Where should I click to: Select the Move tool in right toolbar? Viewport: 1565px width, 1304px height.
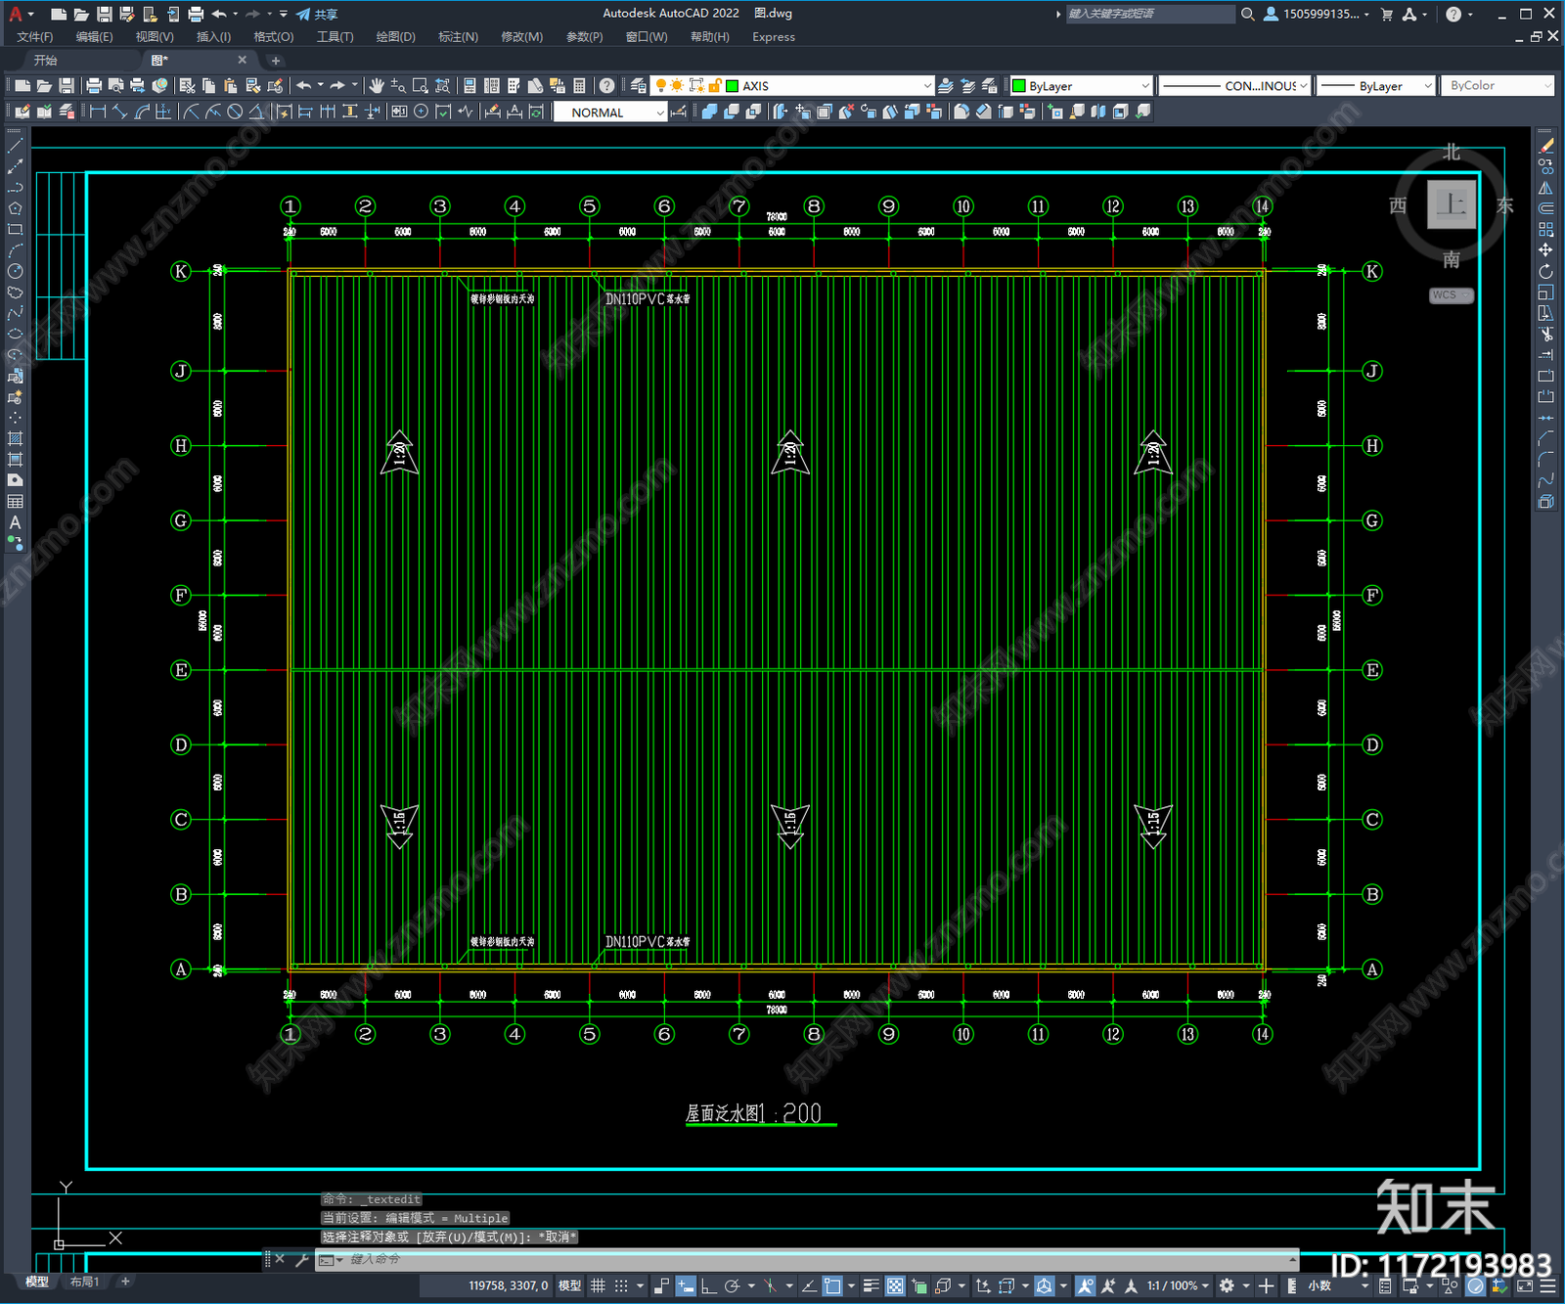pos(1545,250)
